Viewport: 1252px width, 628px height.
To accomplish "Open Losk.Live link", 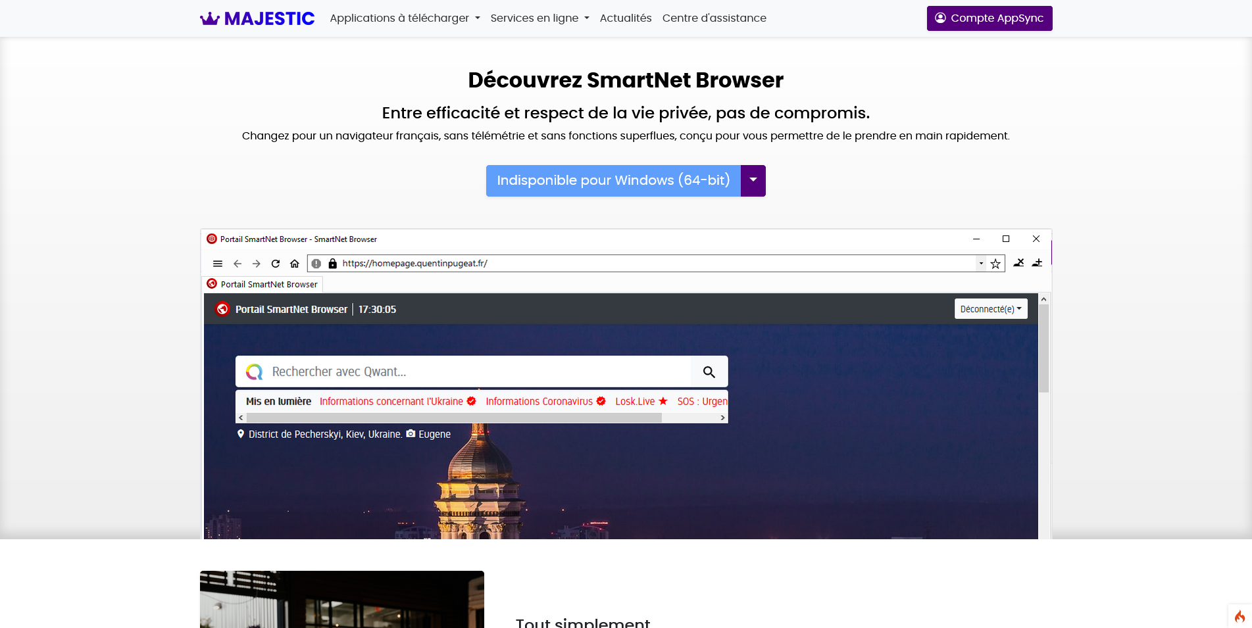I will point(641,402).
